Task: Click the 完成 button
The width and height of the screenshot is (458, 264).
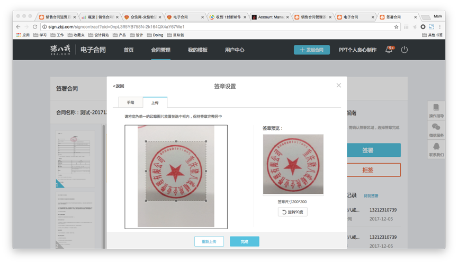Action: point(245,242)
